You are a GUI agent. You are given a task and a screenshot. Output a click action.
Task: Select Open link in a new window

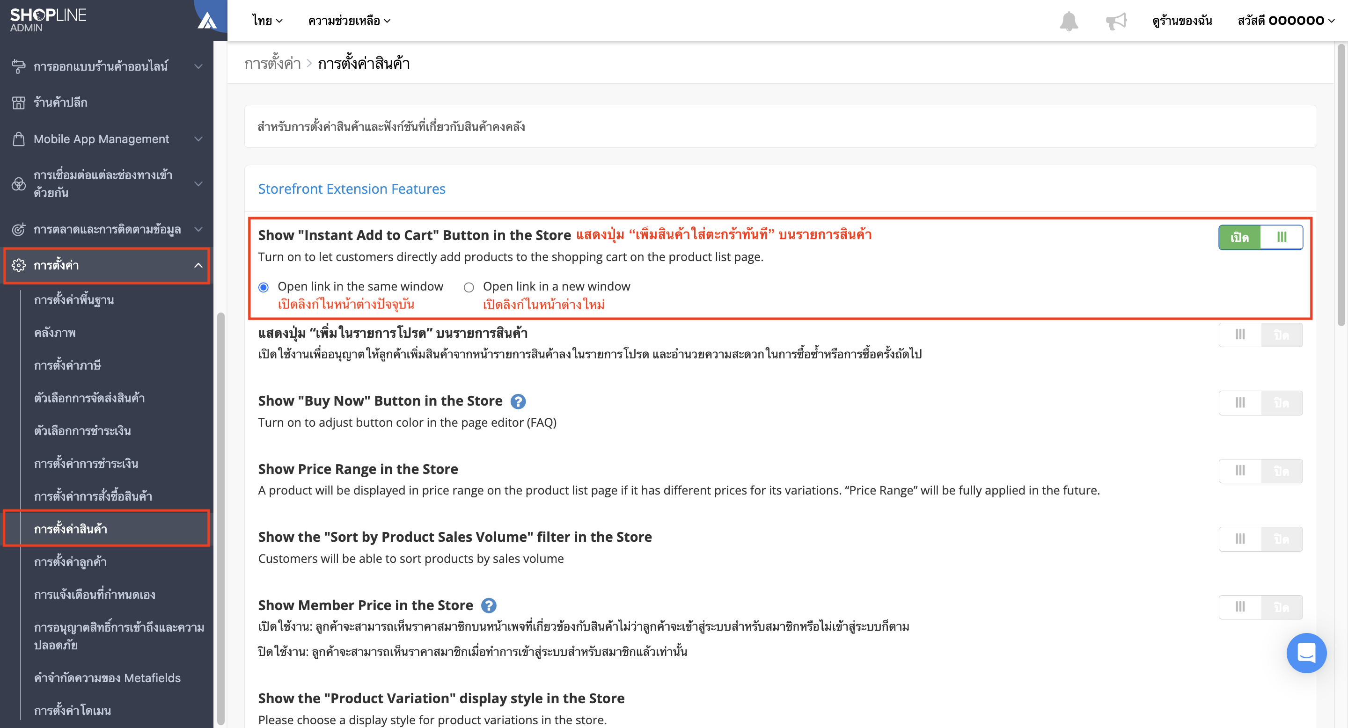click(469, 287)
